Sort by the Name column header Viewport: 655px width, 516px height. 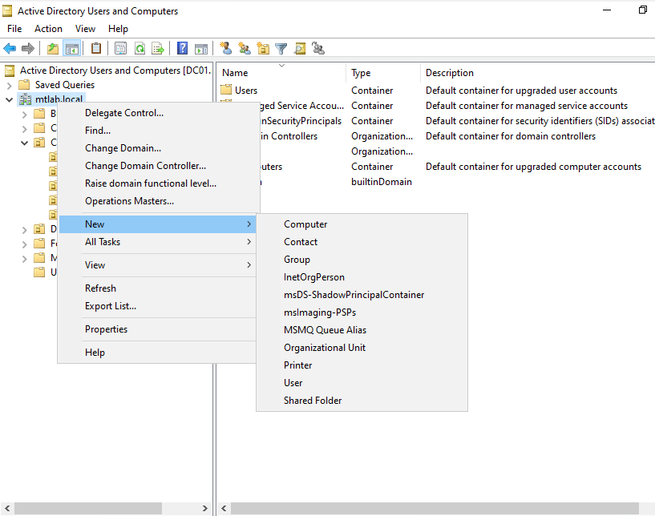[282, 73]
